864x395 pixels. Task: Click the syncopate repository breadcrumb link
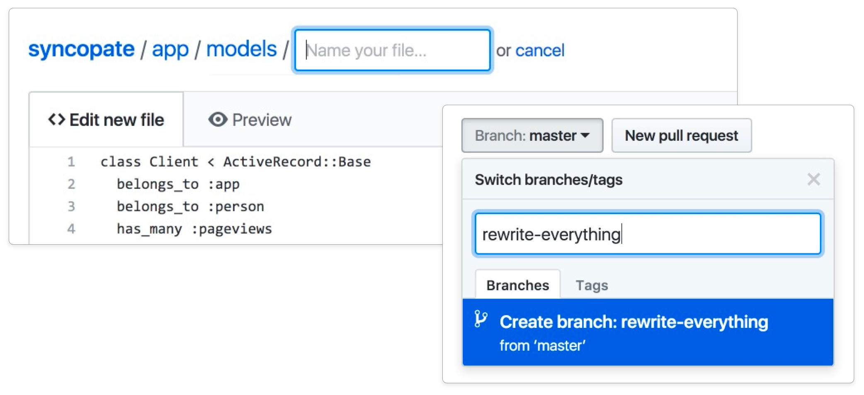tap(81, 50)
